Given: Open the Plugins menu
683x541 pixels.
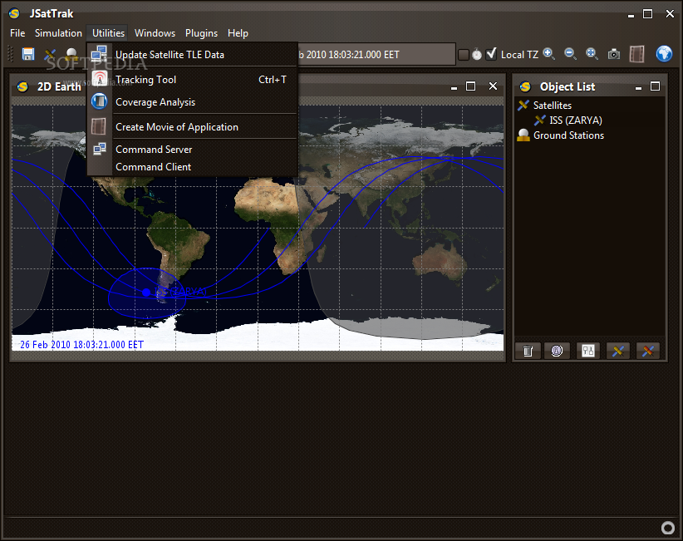Looking at the screenshot, I should coord(201,33).
